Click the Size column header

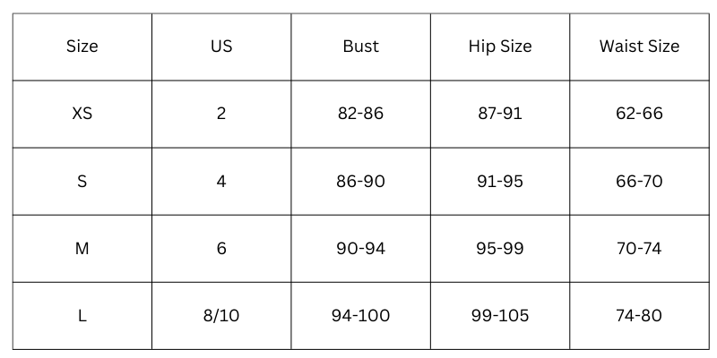(82, 47)
